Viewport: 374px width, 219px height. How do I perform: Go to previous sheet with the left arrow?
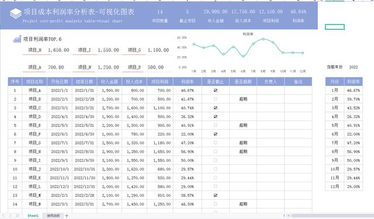[4, 215]
